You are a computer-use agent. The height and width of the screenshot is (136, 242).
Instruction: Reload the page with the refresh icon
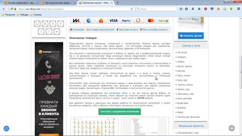tap(132, 9)
